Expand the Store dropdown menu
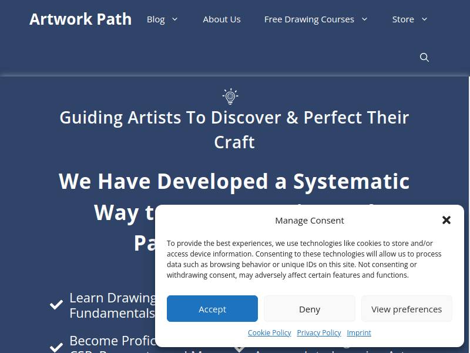 tap(402, 19)
